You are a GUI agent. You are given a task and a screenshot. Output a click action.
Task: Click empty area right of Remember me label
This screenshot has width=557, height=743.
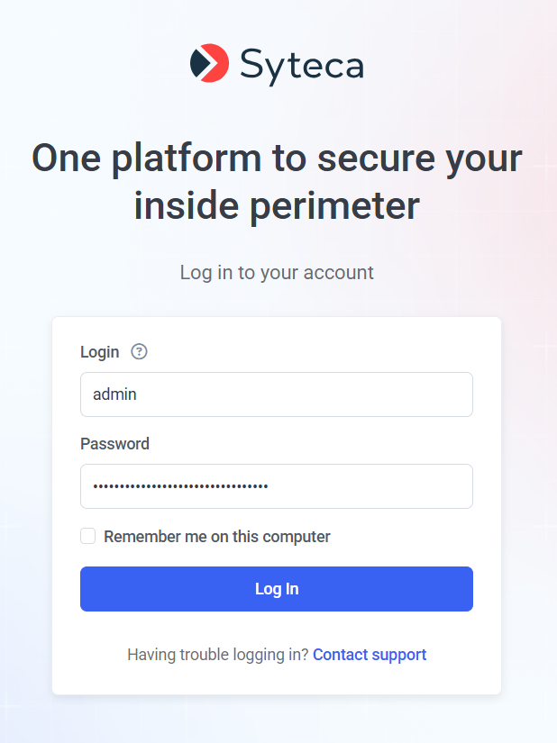(406, 537)
